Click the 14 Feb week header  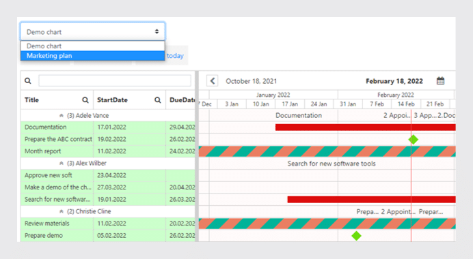[x=406, y=104]
